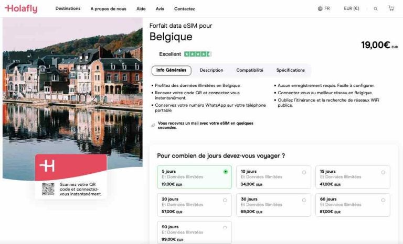
Task: Click the Holafly logo
Action: click(21, 8)
